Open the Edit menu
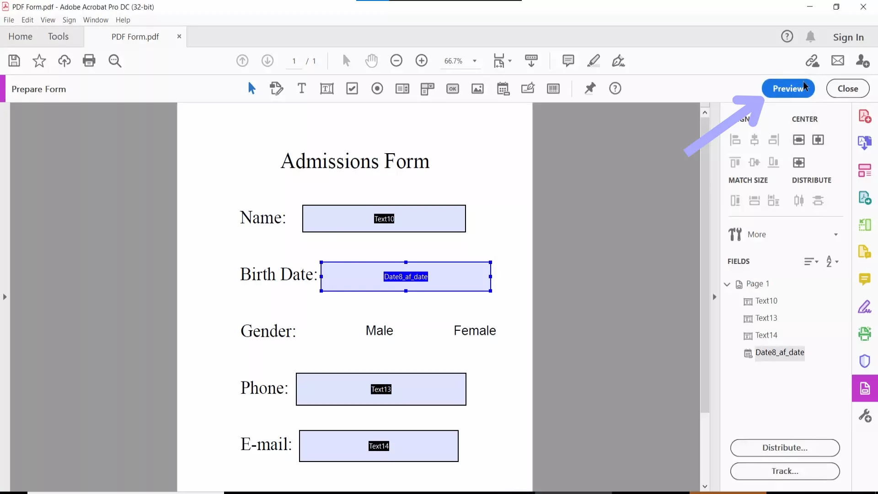Viewport: 878px width, 494px height. click(x=27, y=20)
